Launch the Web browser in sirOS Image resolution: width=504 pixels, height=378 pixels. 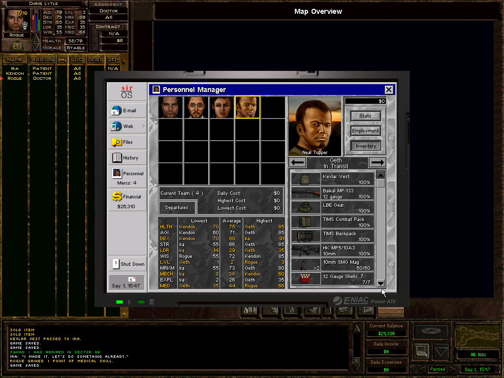tap(127, 126)
